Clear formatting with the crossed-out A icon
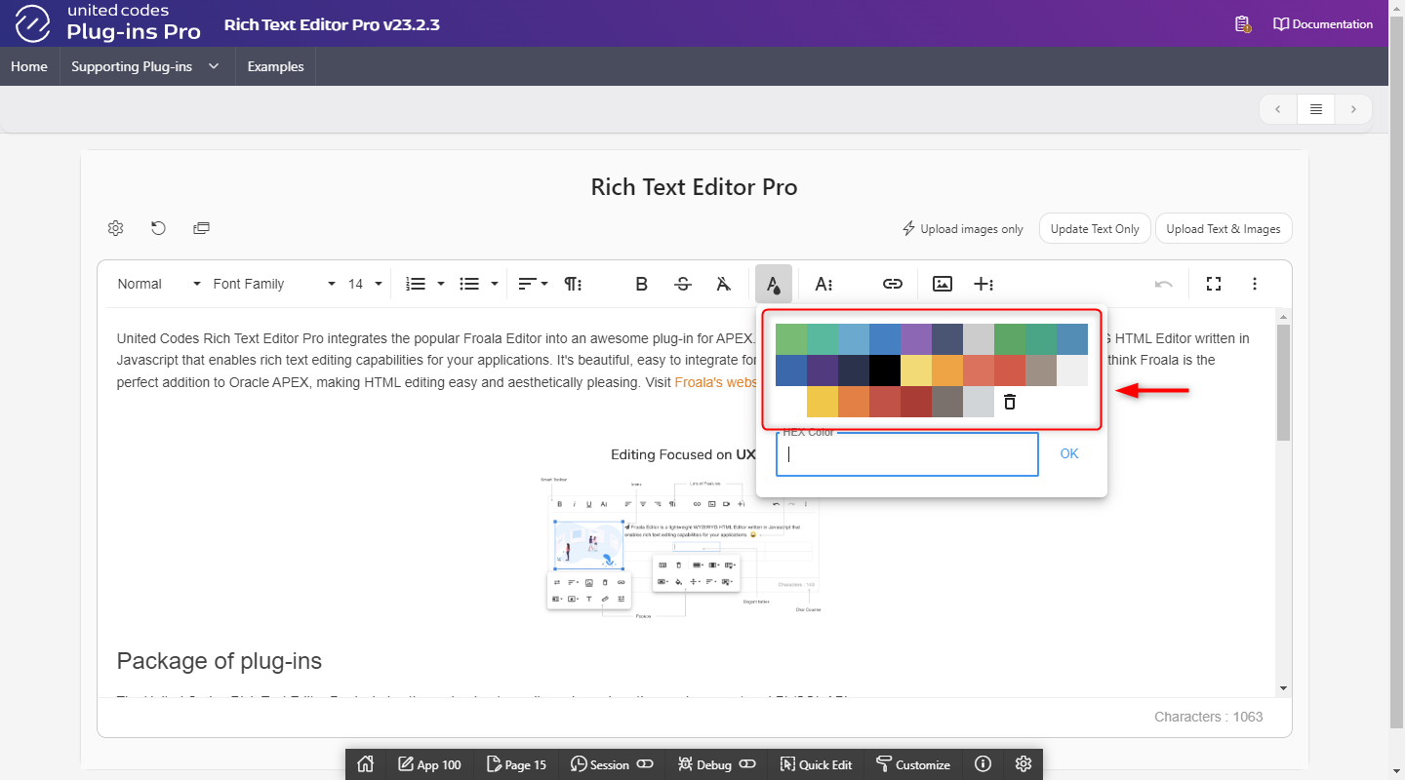1405x780 pixels. click(723, 284)
